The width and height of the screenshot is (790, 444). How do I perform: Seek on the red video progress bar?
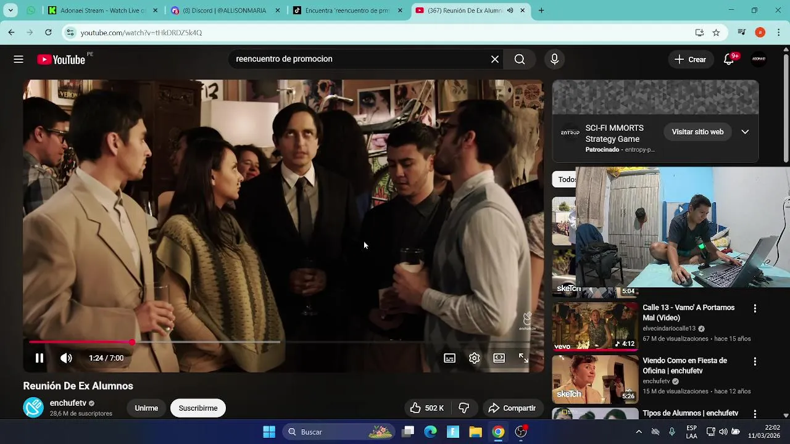coord(283,342)
